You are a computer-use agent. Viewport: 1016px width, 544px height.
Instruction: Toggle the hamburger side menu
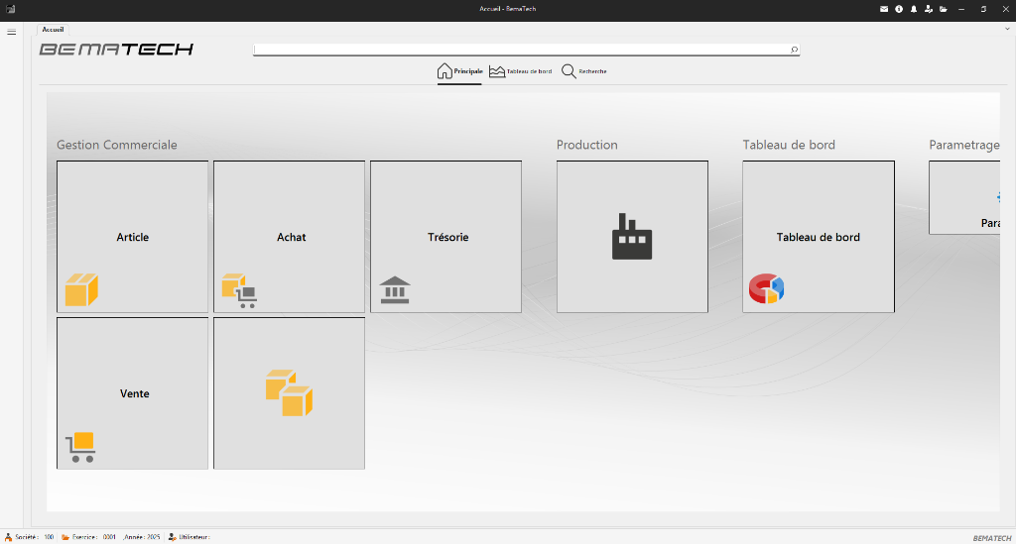click(x=12, y=32)
